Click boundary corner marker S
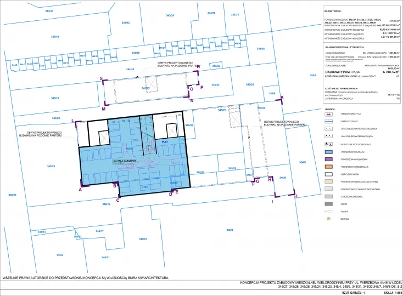This screenshot has height=296, width=403. click(x=100, y=78)
